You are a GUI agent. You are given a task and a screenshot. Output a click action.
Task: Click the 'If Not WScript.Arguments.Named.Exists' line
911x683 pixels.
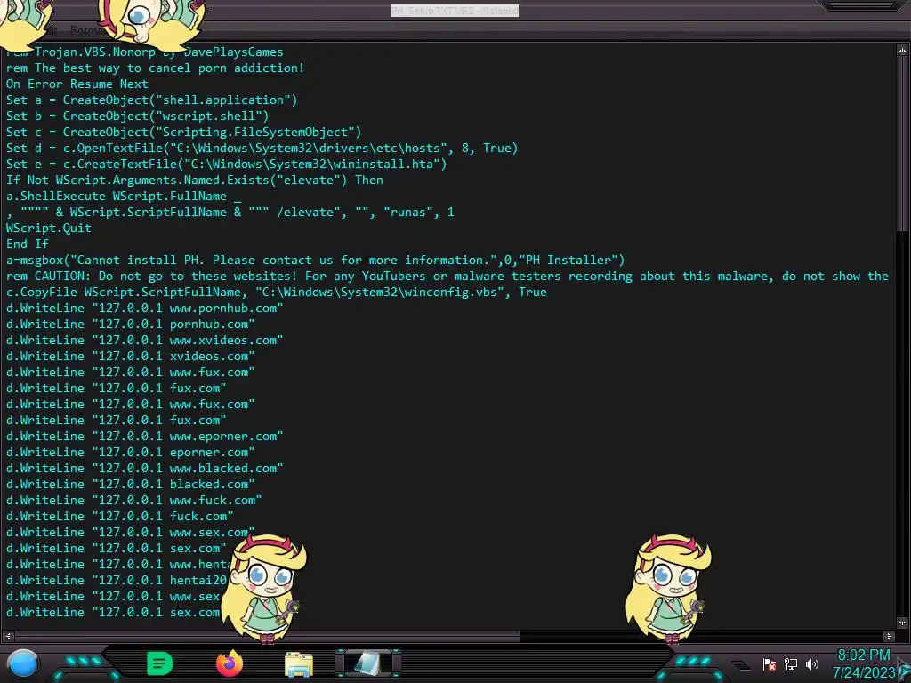(195, 180)
